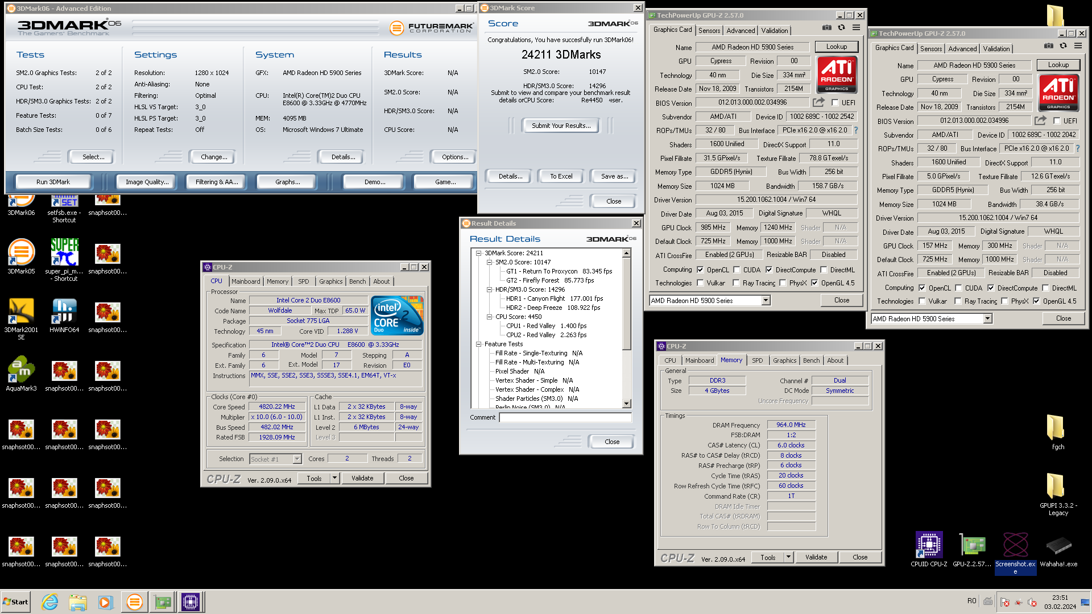Click Lookup button in left GPU-Z window
Viewport: 1092px width, 614px height.
[837, 47]
